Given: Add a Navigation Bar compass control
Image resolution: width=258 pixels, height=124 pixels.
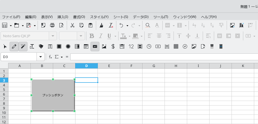Looking at the screenshot, I should tap(185, 46).
